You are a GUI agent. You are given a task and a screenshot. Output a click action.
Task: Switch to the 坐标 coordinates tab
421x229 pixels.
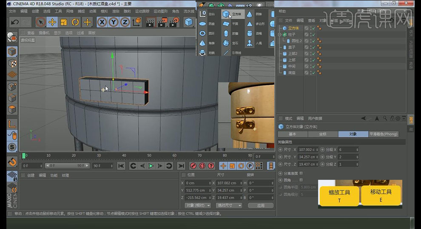point(323,134)
